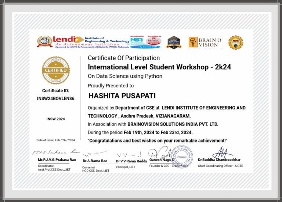Click the gold CERTIFIED seal

tap(56, 70)
